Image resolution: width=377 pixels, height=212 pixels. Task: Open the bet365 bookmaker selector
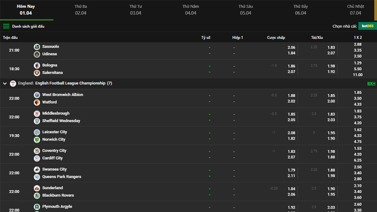point(368,26)
